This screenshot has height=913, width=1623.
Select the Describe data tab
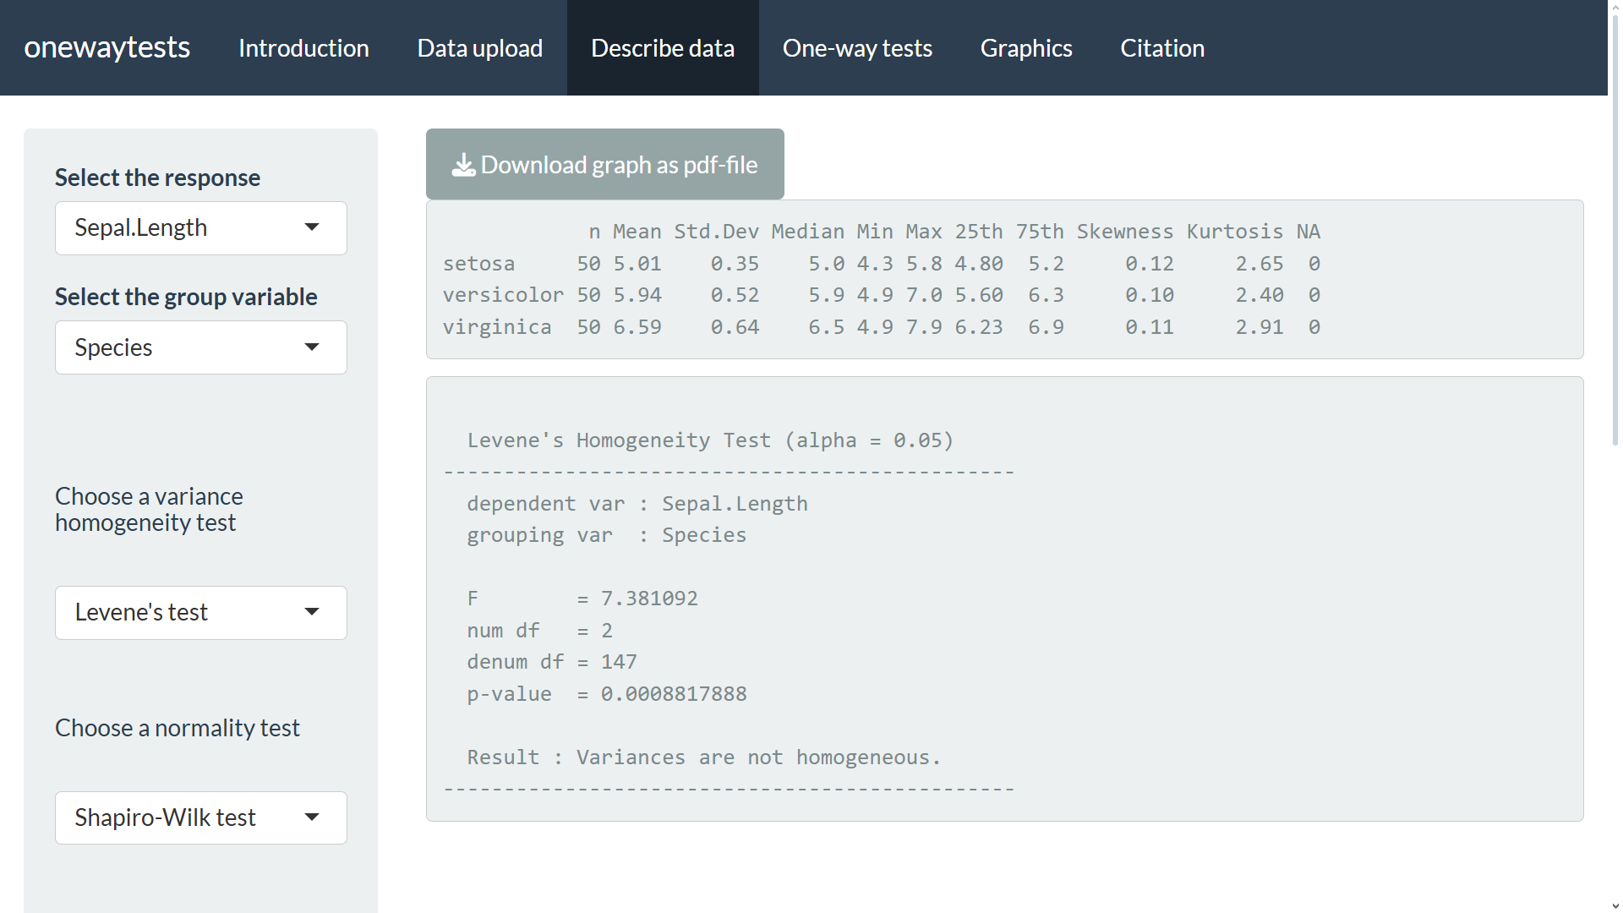pyautogui.click(x=663, y=48)
